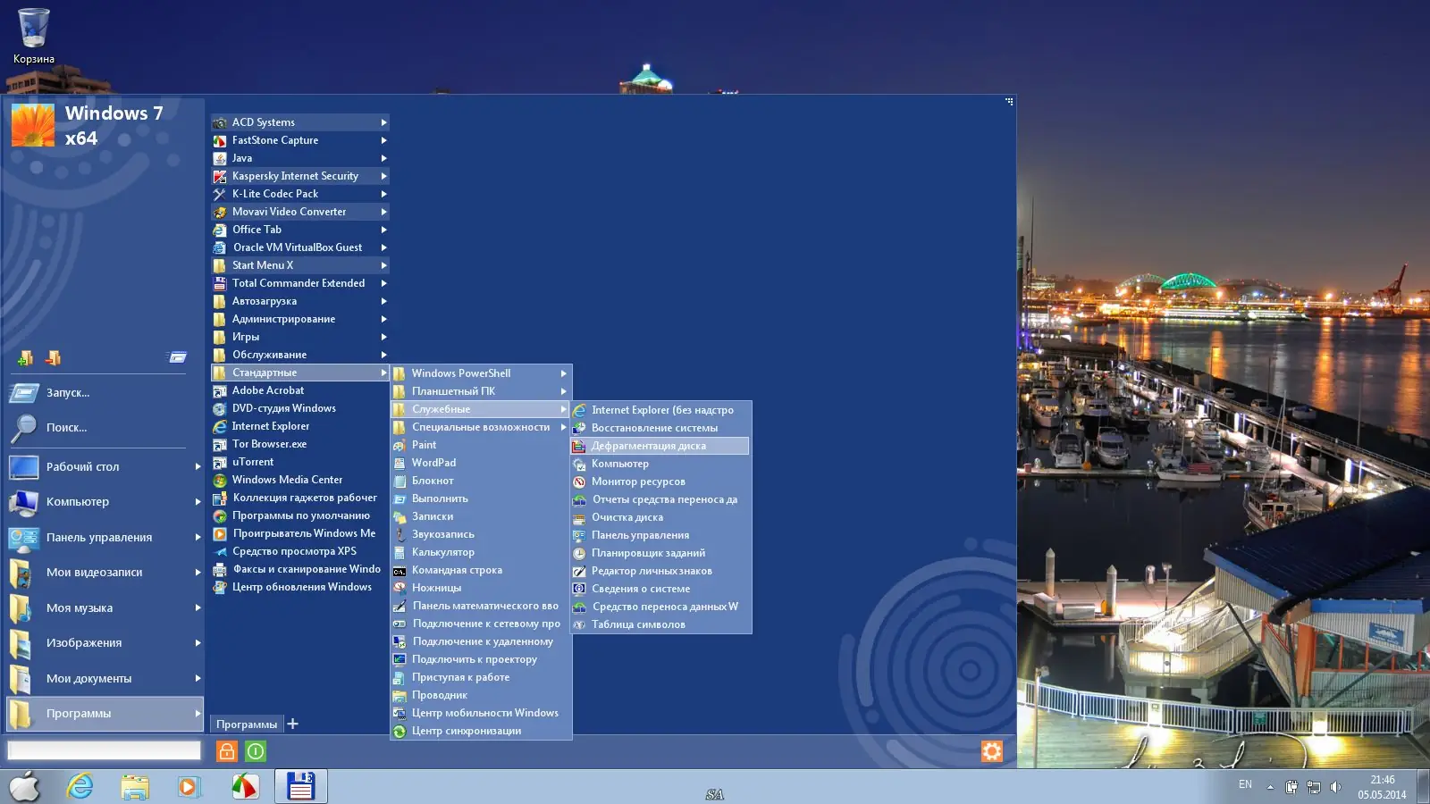Expand the Игры folder arrow
This screenshot has width=1430, height=804.
383,337
